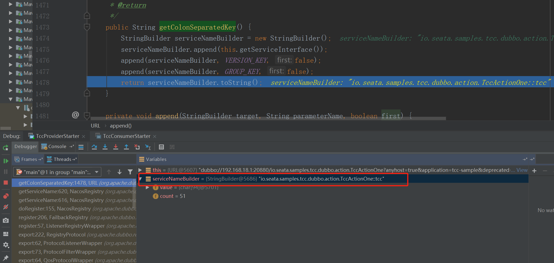Viewport: 554px width, 263px height.
Task: Select the 'count = 51' variable row
Action: click(333, 196)
